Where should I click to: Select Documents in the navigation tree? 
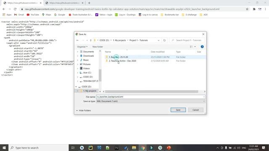pos(88,52)
